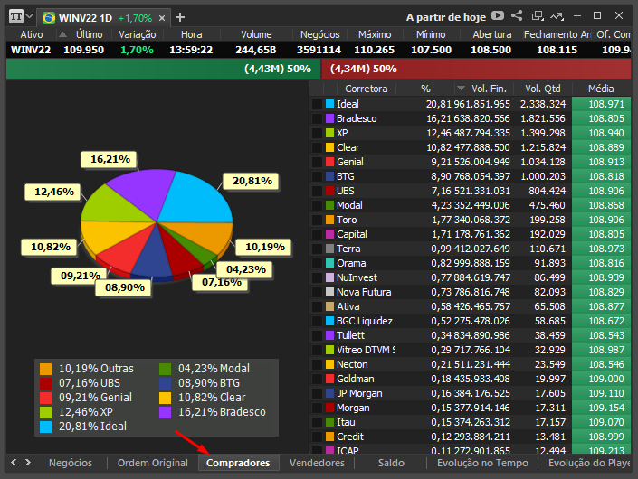
Task: Toggle checkbox for Bradesco broker row
Action: (317, 118)
